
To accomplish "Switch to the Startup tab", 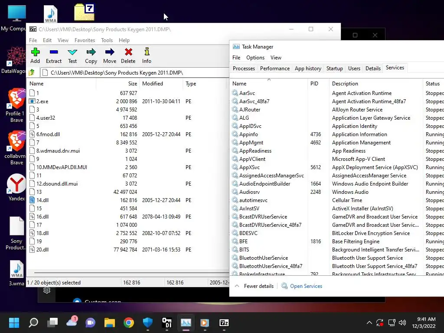I will pyautogui.click(x=334, y=68).
